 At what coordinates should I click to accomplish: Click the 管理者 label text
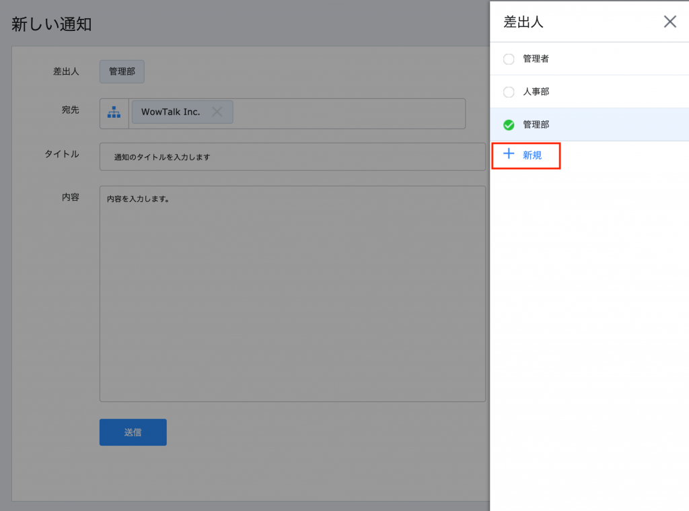pyautogui.click(x=536, y=59)
